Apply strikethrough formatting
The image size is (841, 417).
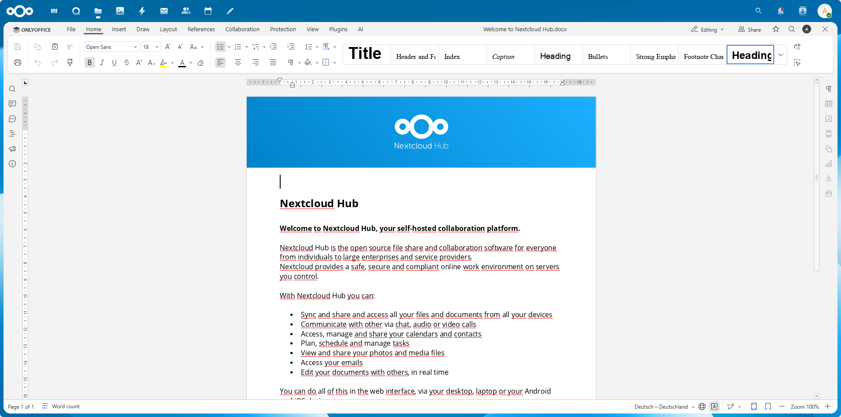(127, 62)
